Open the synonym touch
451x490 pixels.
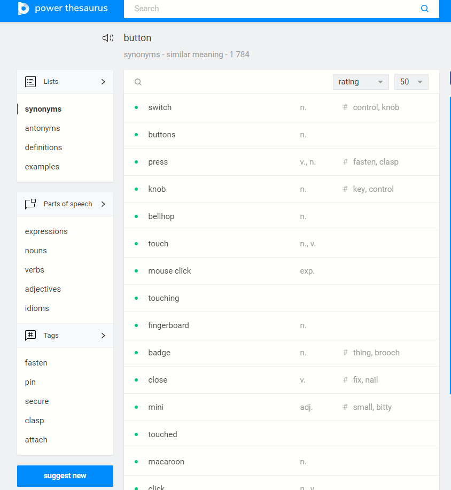tap(158, 244)
